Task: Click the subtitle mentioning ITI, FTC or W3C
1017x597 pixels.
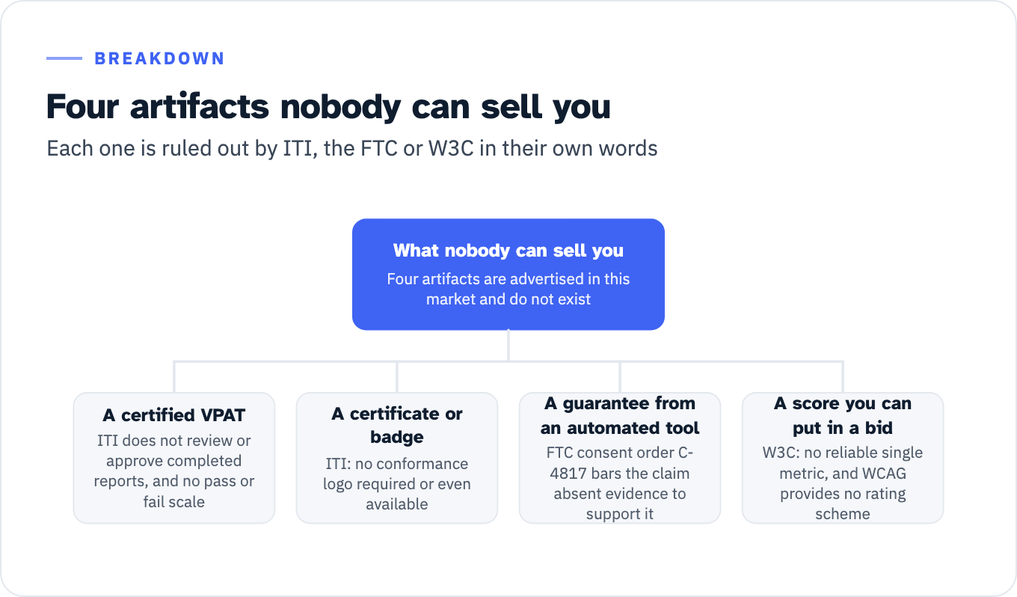Action: pyautogui.click(x=352, y=148)
